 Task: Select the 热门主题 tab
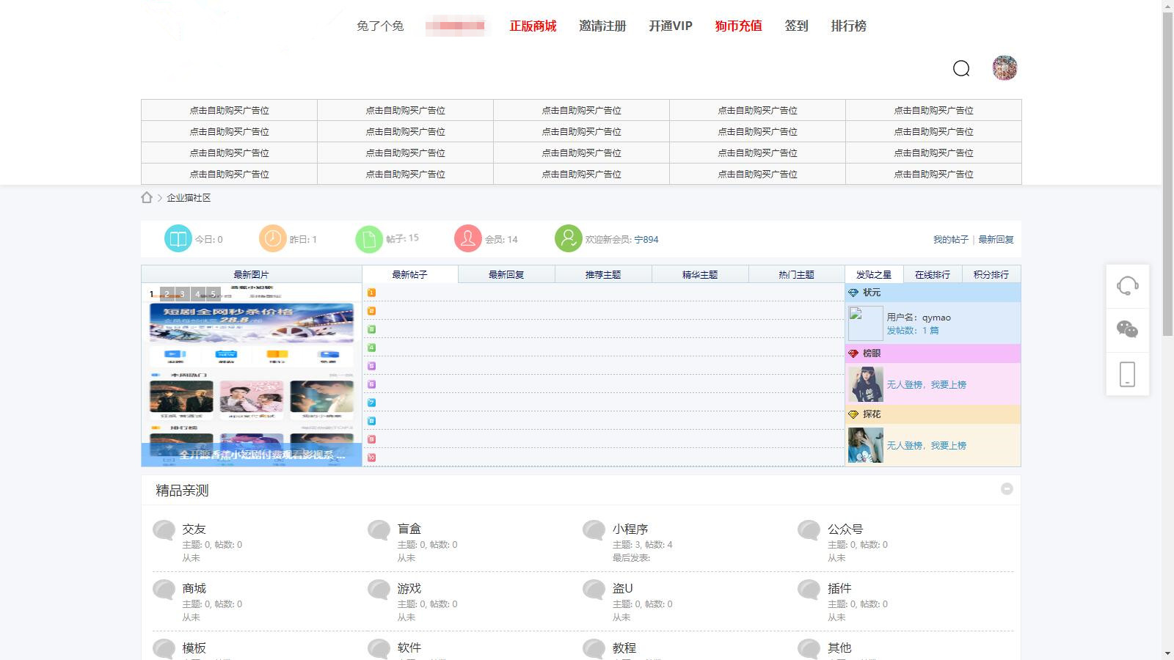point(796,274)
